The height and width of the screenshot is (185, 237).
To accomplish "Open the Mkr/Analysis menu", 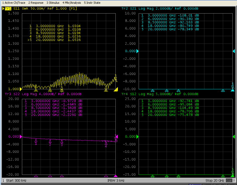I will [x=72, y=3].
